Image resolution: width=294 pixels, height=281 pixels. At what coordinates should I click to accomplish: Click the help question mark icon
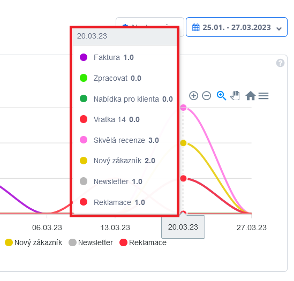click(280, 63)
